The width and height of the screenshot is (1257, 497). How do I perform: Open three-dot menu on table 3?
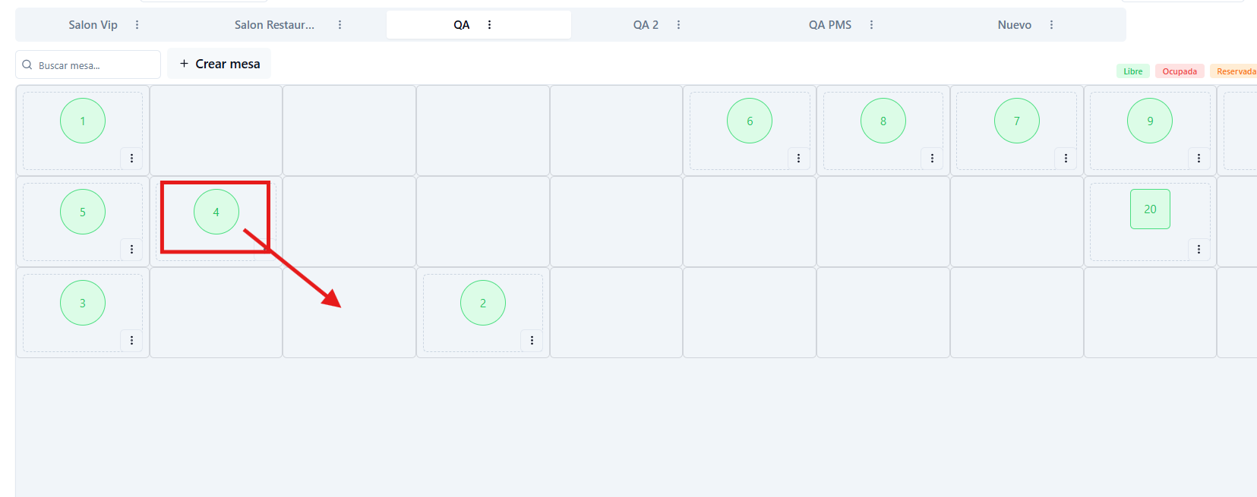click(131, 340)
